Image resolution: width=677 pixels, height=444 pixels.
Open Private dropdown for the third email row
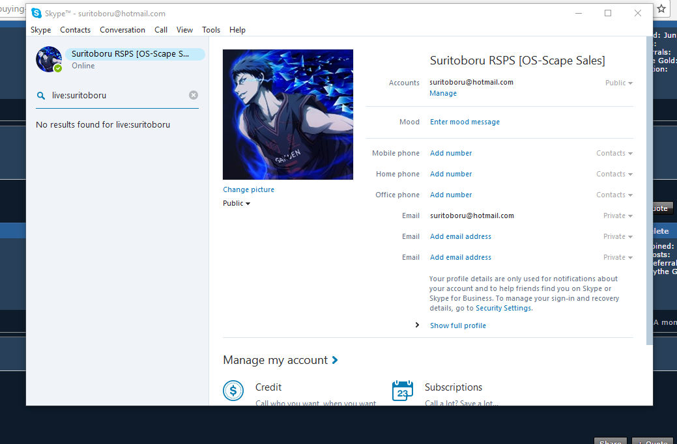coord(618,257)
